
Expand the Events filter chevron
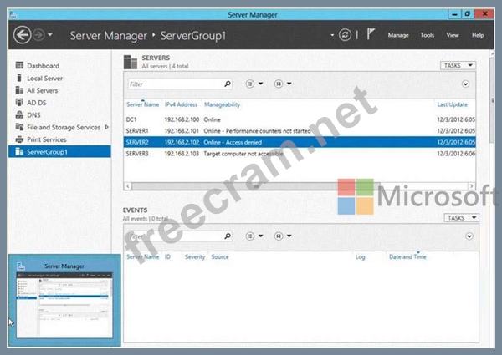[x=469, y=236]
